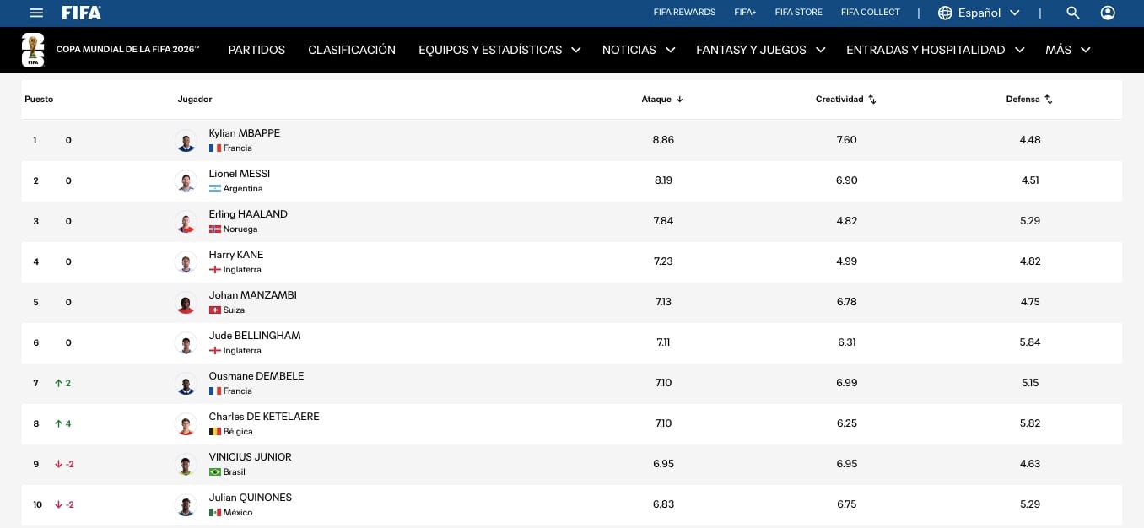
Task: Click Julian Quinones' avatar photo
Action: [x=186, y=505]
